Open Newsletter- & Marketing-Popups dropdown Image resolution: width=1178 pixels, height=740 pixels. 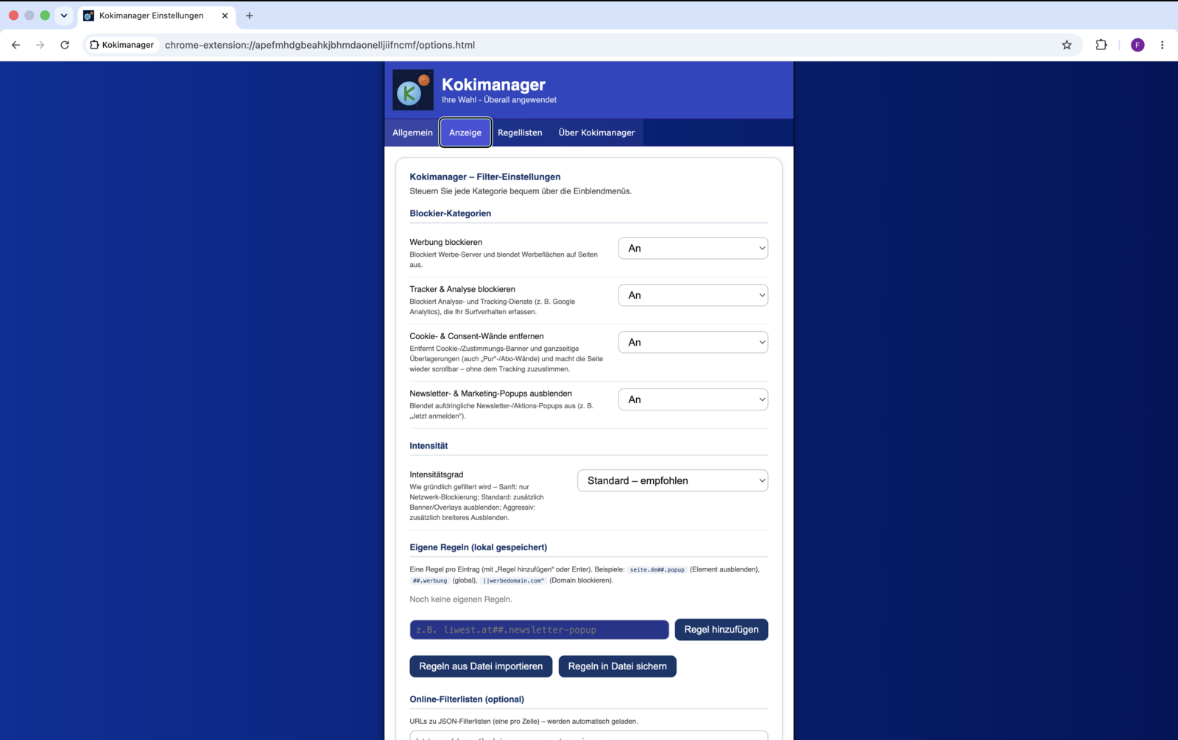[693, 399]
